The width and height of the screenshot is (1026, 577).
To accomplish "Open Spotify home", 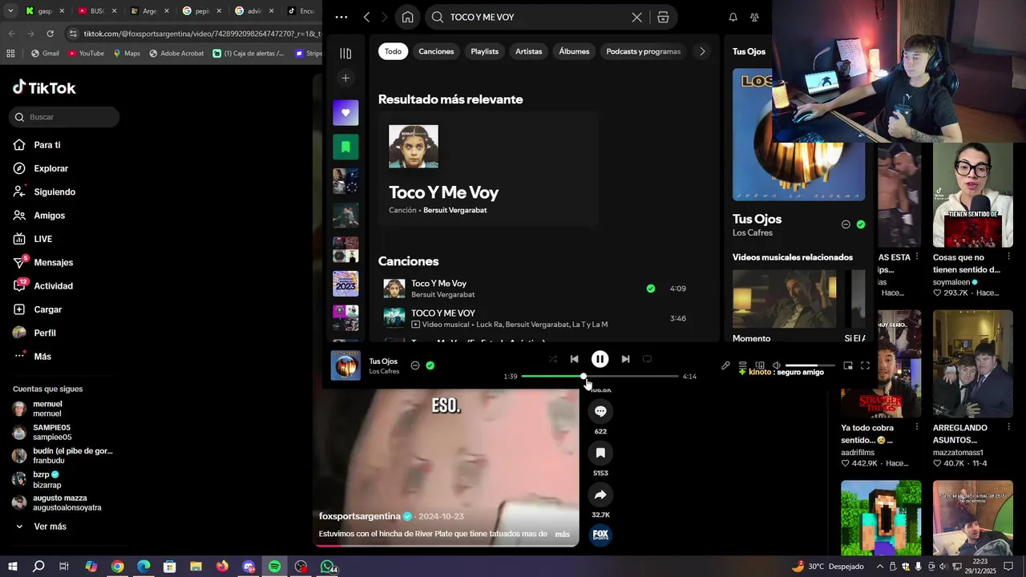I will point(407,17).
